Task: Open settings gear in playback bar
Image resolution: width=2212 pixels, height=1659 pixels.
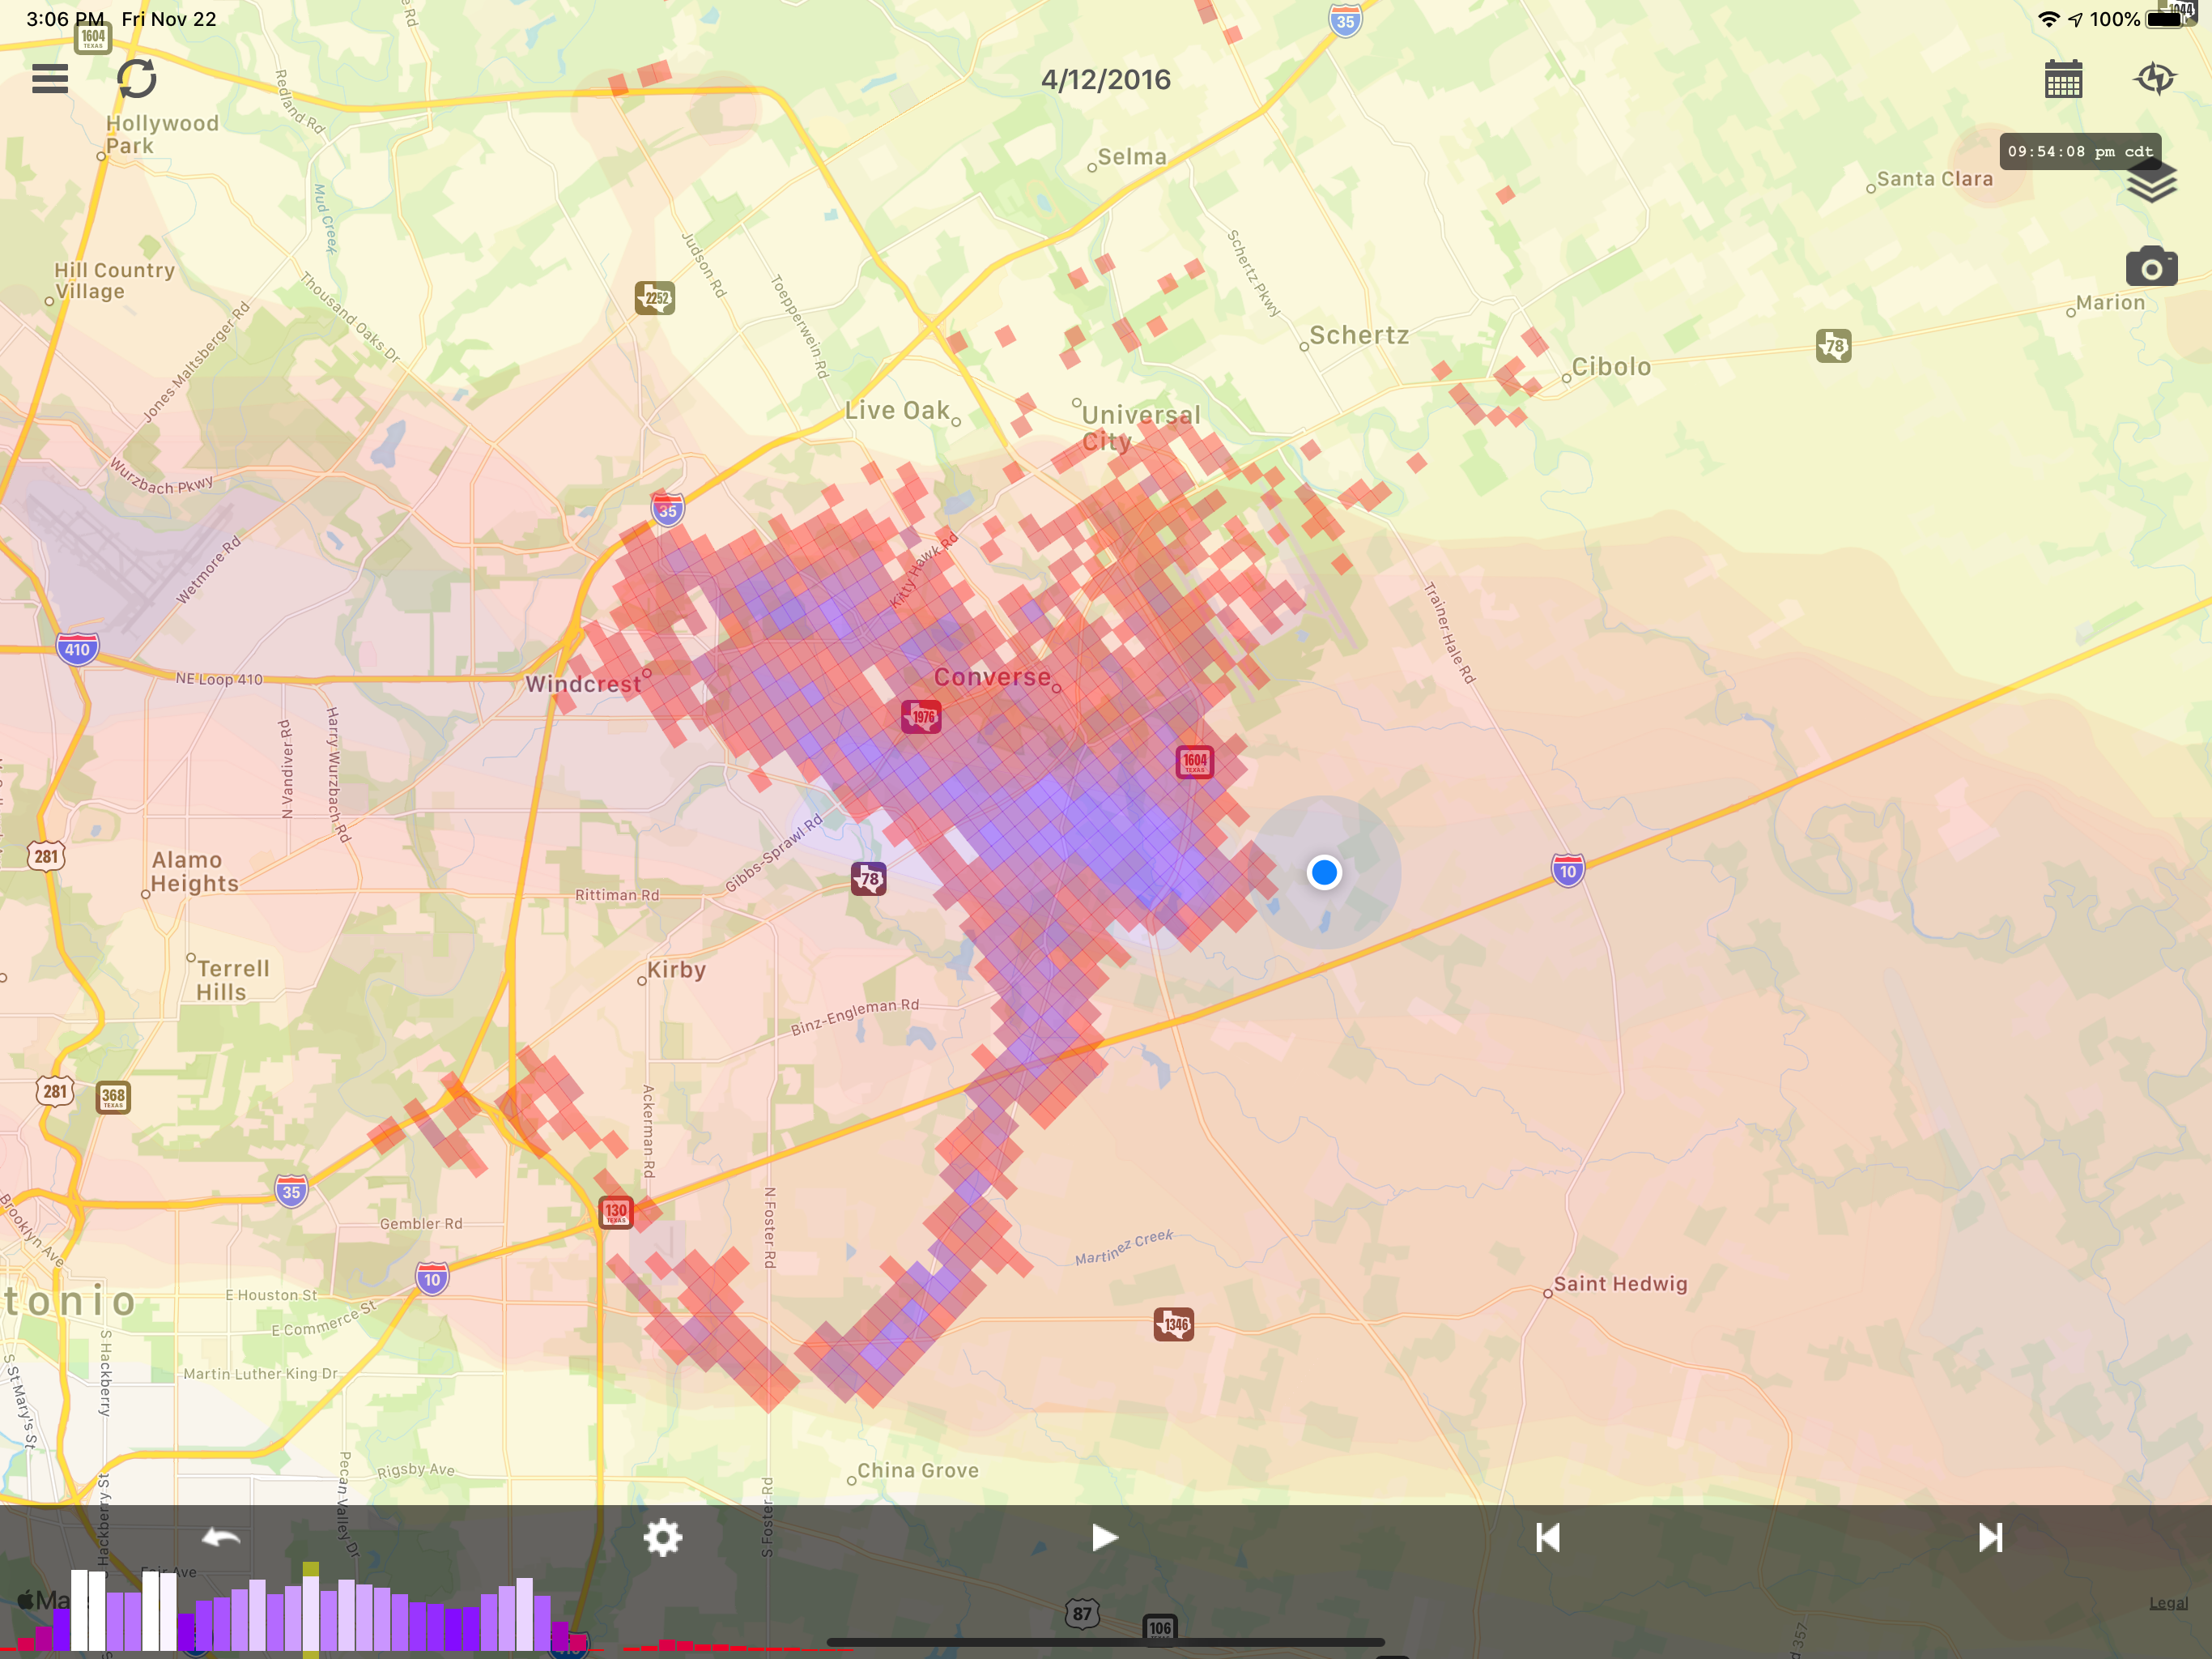Action: pos(662,1537)
